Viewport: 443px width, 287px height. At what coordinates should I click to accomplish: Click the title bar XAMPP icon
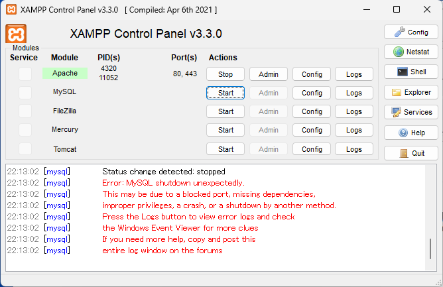click(10, 10)
